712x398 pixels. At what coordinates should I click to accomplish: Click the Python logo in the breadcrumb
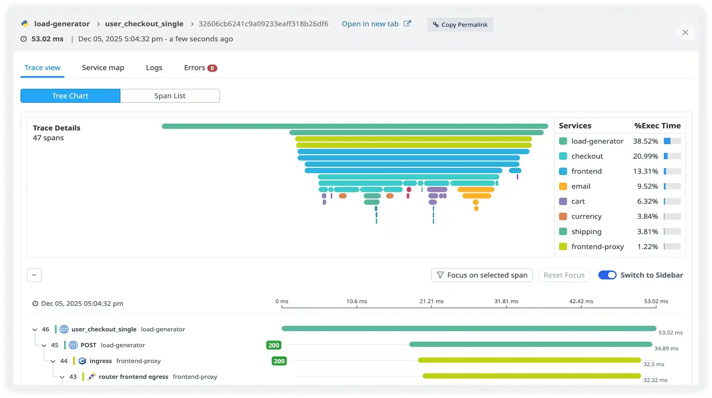[x=25, y=23]
